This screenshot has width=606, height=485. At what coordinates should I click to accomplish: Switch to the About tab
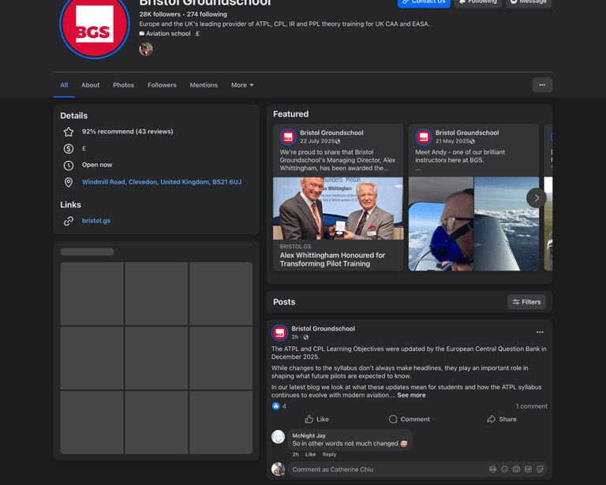pyautogui.click(x=90, y=85)
